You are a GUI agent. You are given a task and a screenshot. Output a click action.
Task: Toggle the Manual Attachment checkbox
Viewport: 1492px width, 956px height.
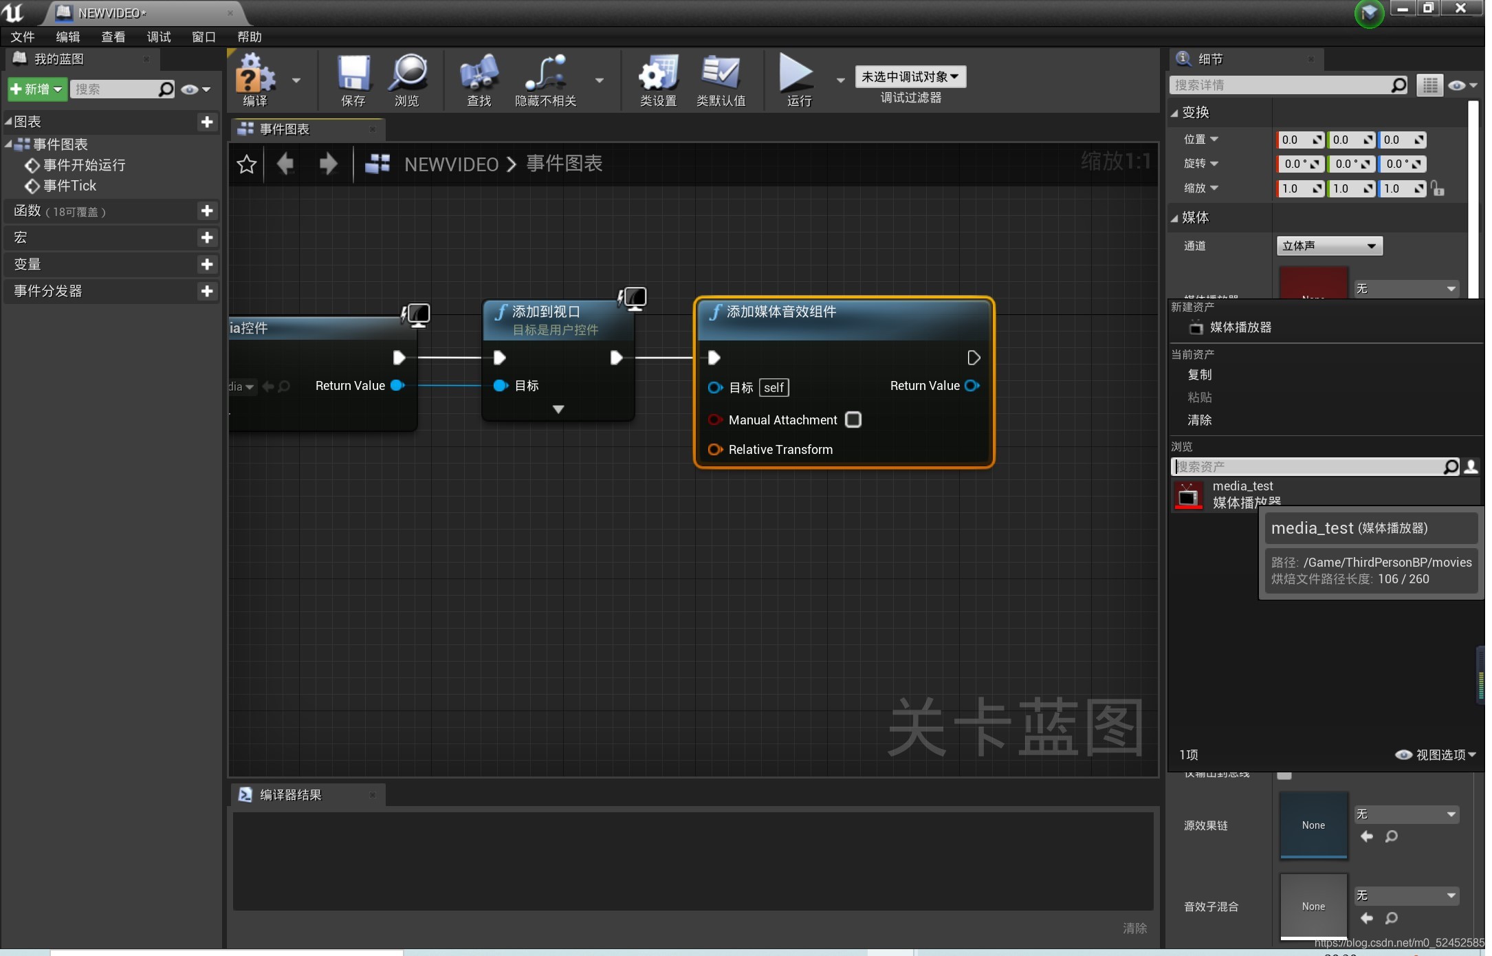click(853, 420)
